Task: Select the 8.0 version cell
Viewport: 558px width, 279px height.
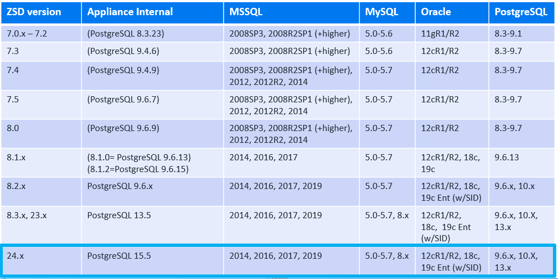Action: click(x=13, y=129)
